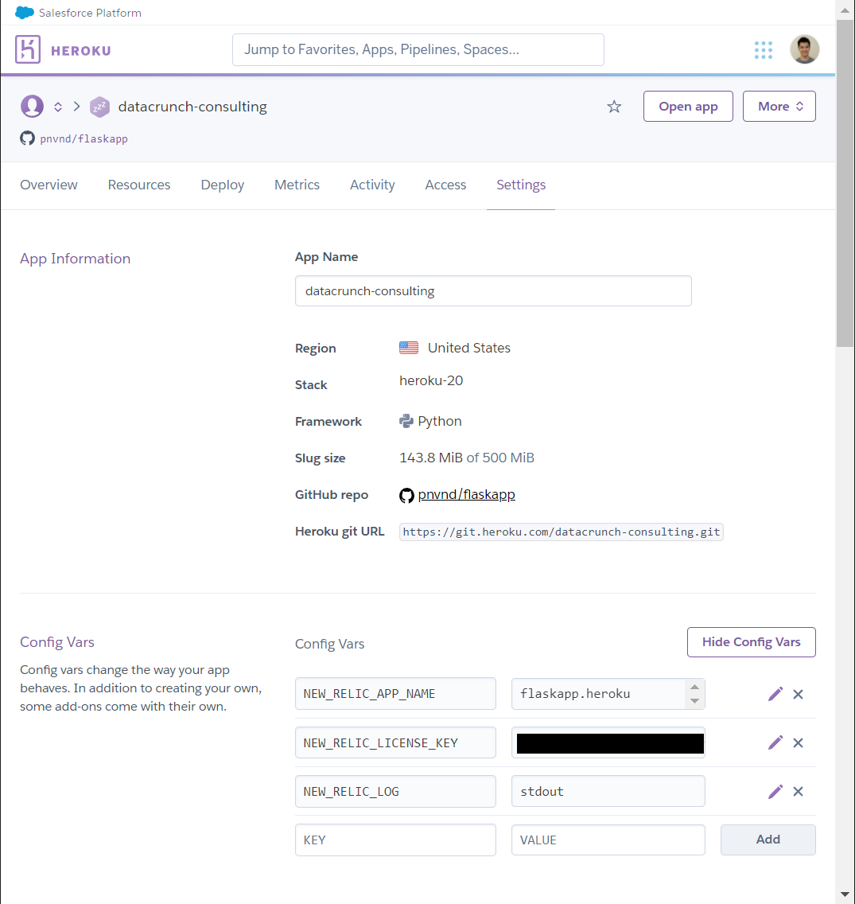Click breadcrumb arrow next to app name

[x=76, y=107]
